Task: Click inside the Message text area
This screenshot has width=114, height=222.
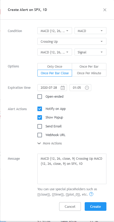Action: pos(72,169)
